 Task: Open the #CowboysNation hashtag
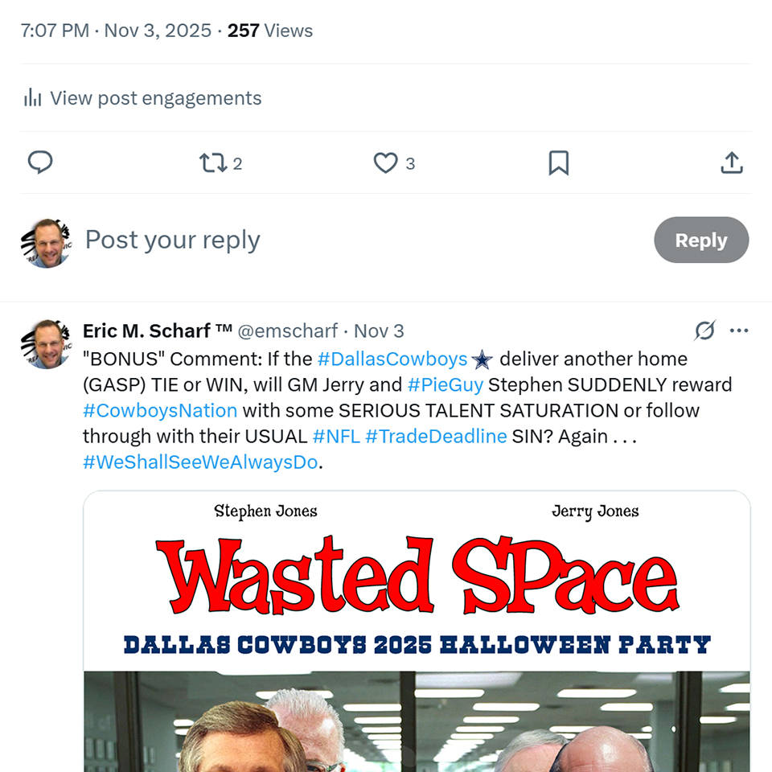[160, 410]
